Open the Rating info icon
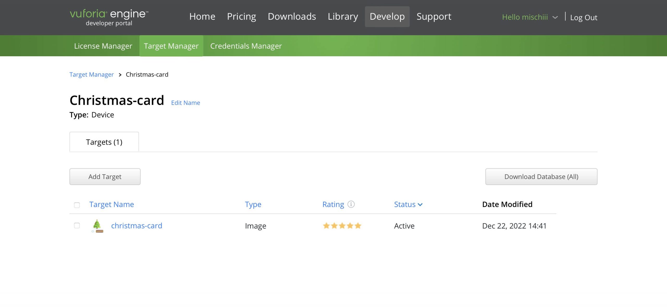 click(351, 204)
